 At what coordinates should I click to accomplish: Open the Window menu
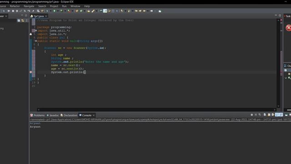click(75, 6)
